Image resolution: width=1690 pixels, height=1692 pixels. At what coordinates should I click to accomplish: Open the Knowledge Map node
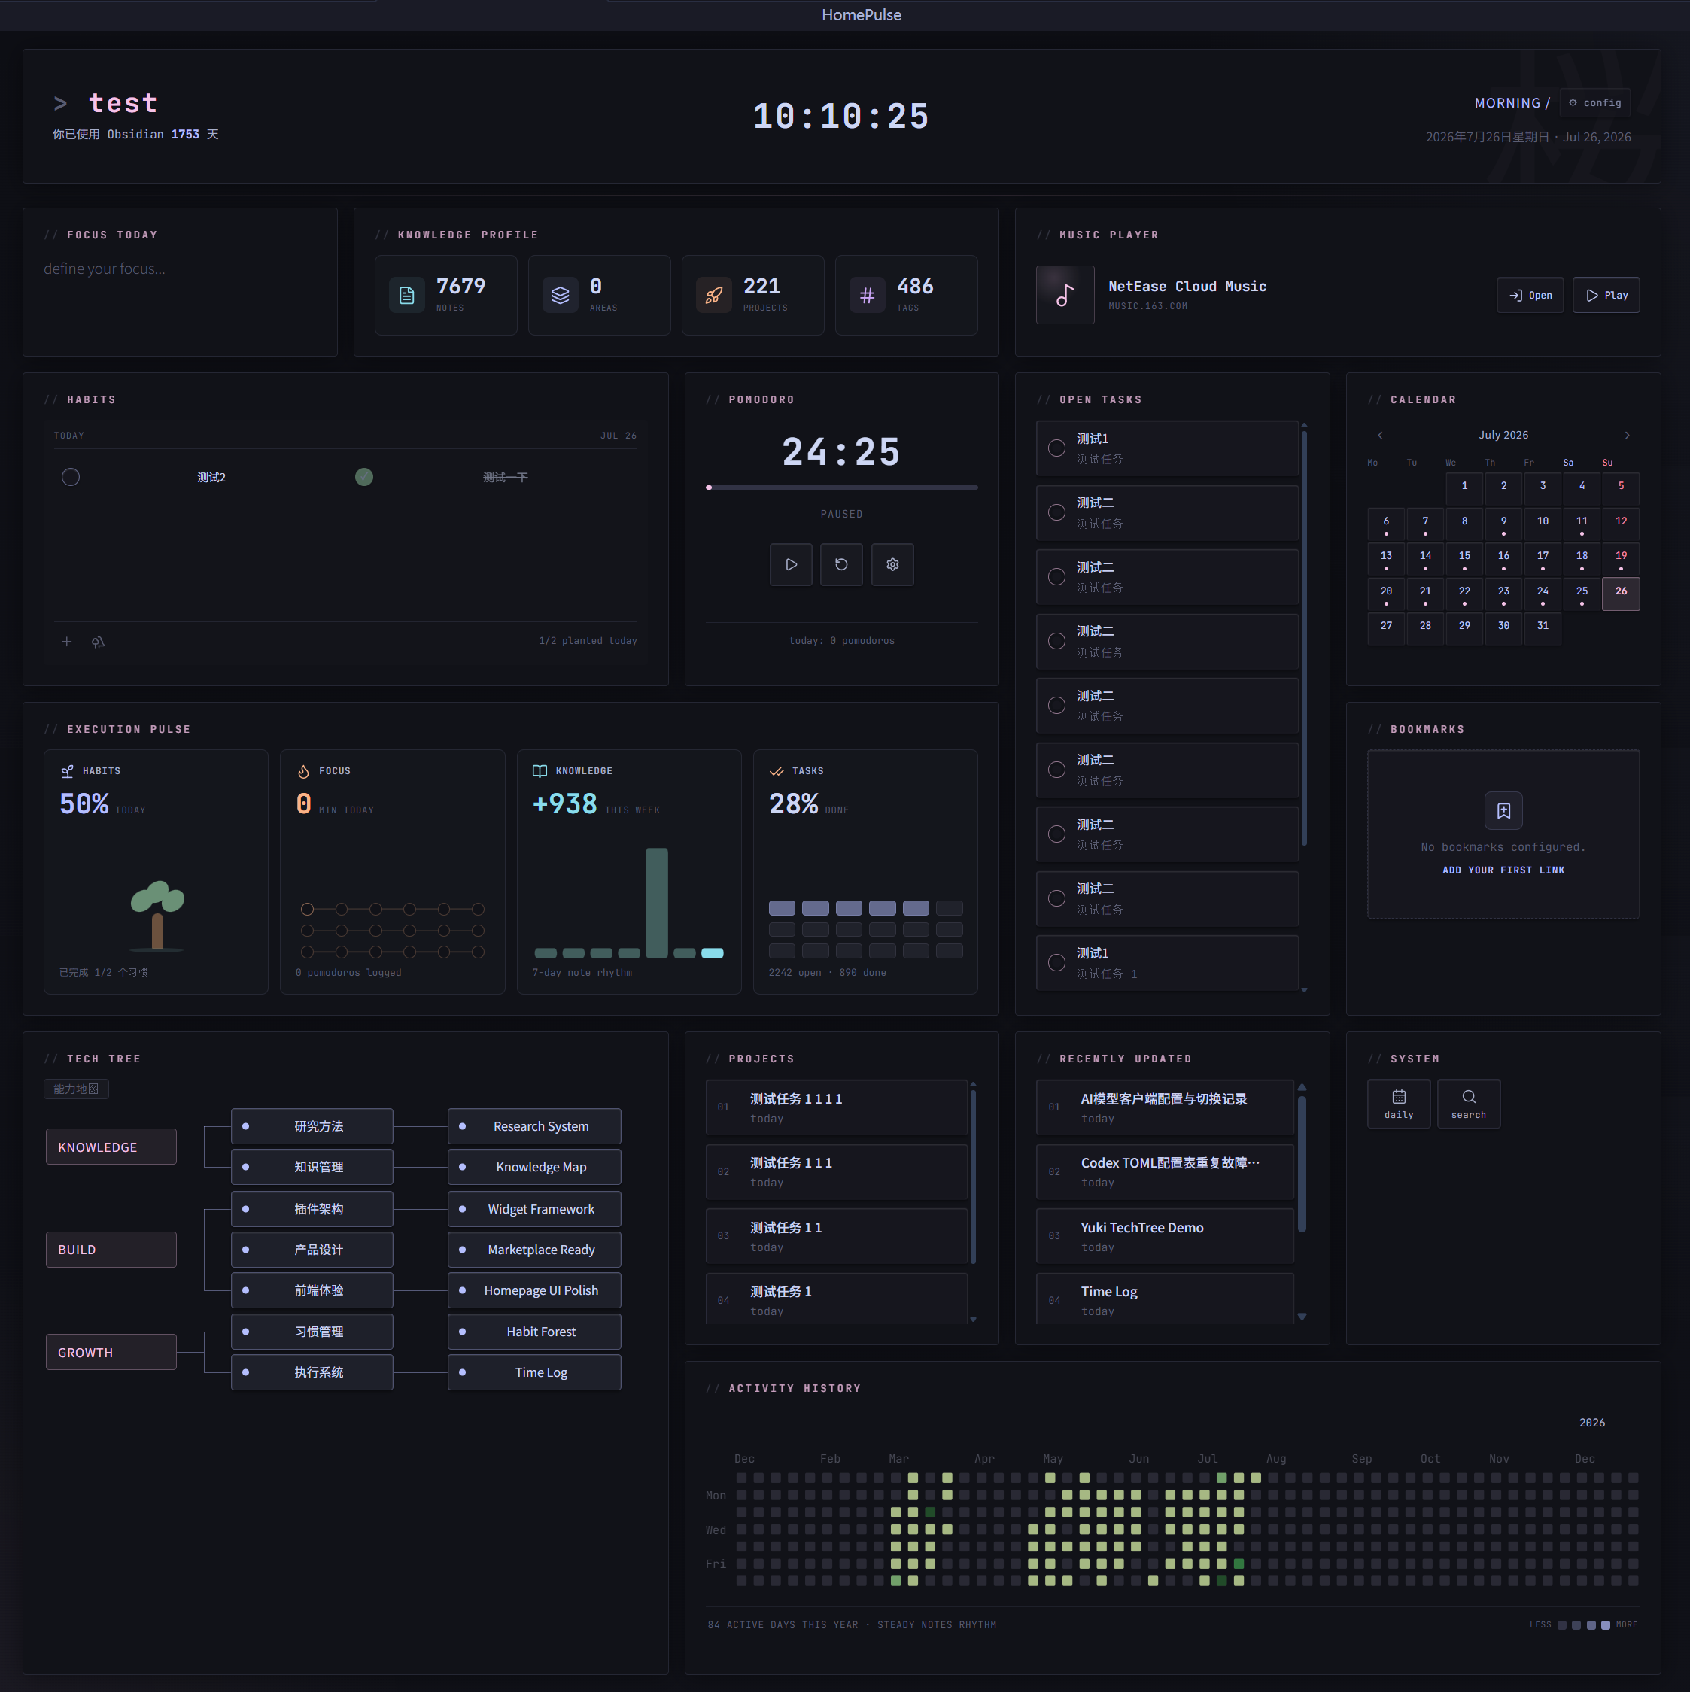point(534,1168)
